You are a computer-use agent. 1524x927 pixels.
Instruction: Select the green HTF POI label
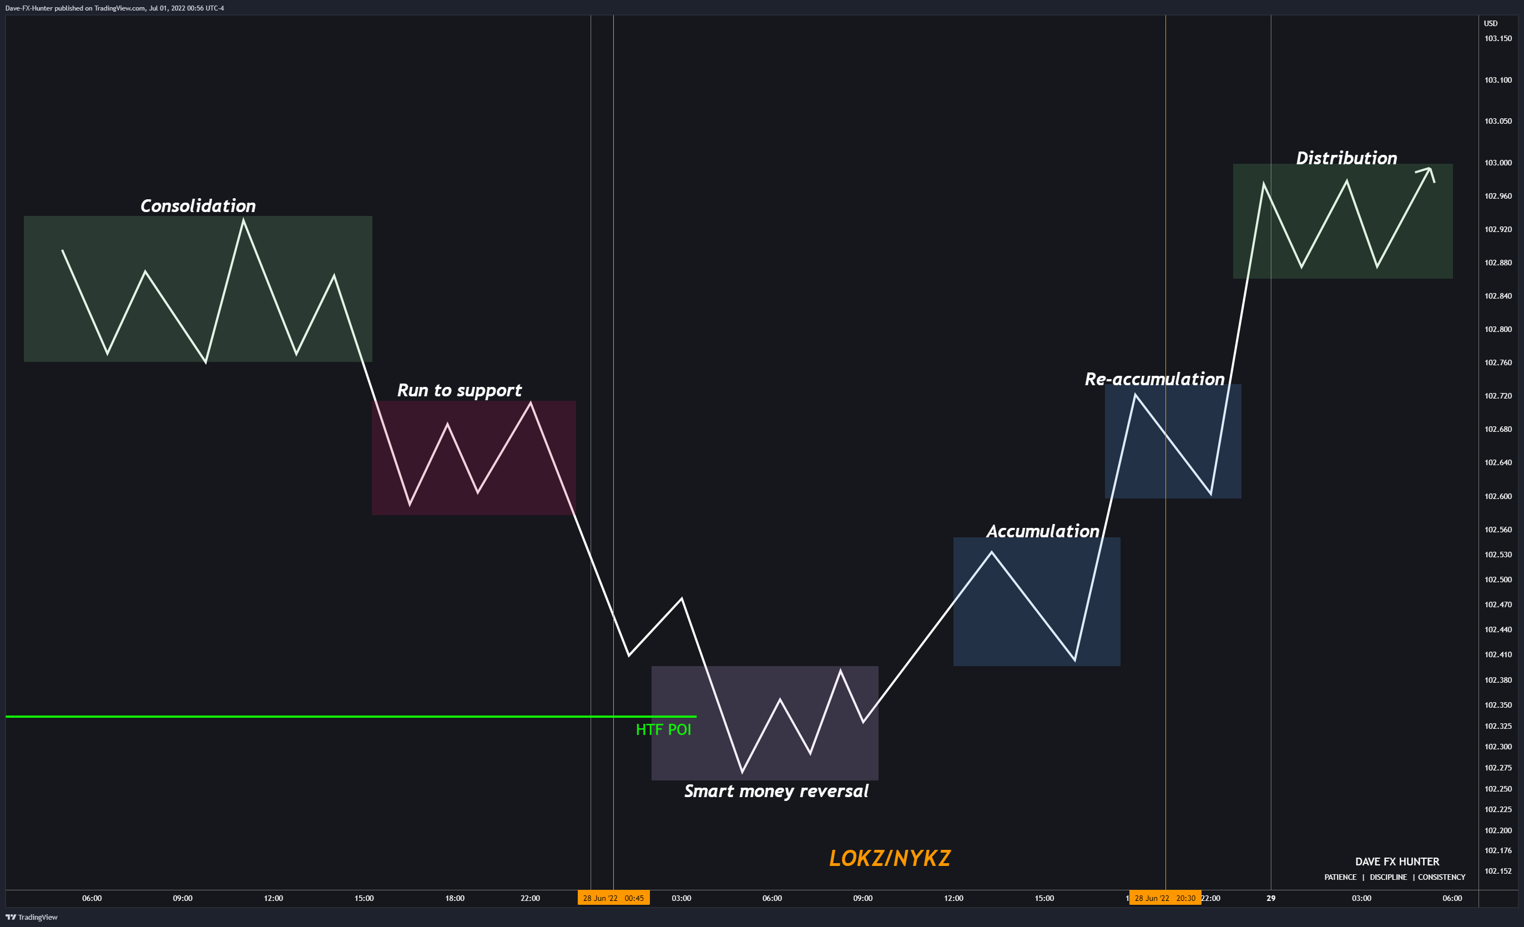coord(663,729)
